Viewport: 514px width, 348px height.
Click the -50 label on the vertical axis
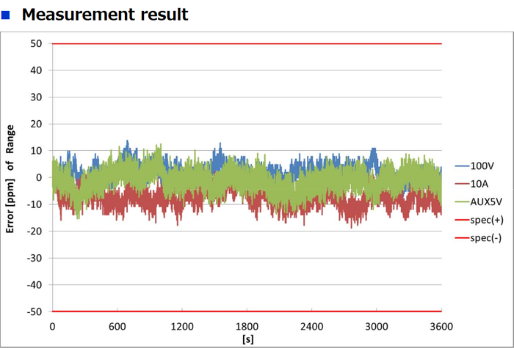34,311
